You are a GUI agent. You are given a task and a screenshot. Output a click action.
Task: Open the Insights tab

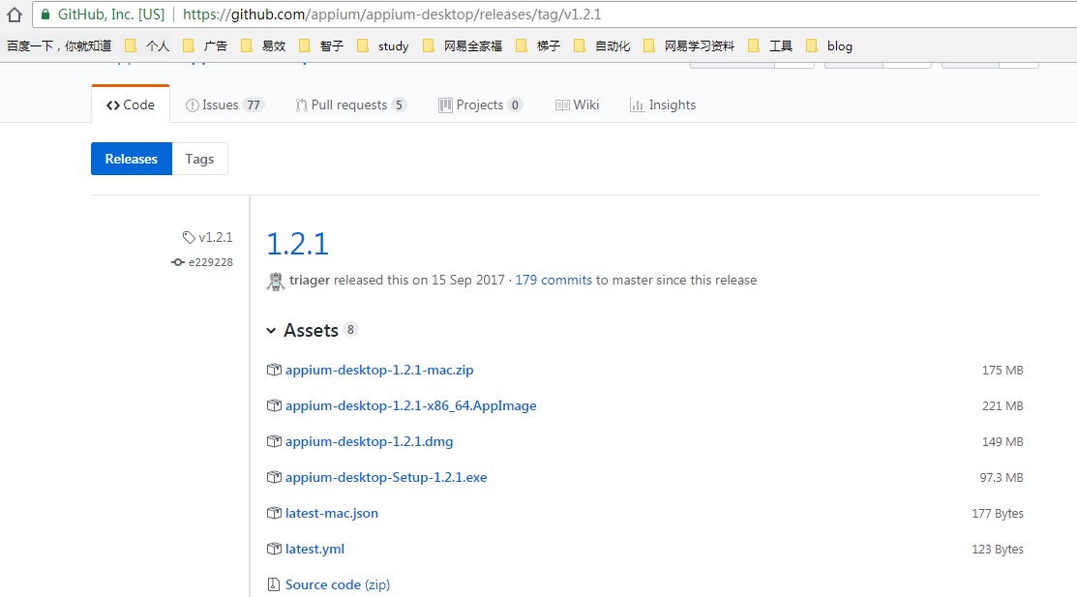click(663, 104)
